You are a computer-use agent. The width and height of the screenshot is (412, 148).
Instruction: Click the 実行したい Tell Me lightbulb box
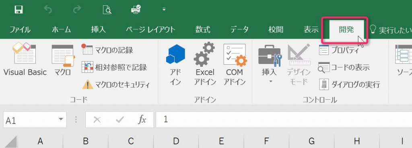click(390, 30)
